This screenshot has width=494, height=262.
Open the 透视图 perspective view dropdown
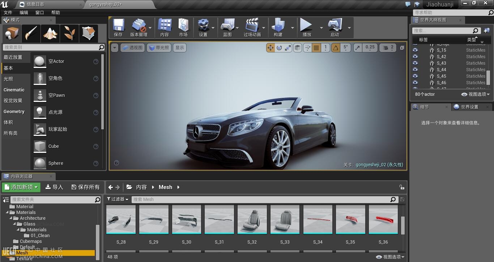[x=132, y=48]
